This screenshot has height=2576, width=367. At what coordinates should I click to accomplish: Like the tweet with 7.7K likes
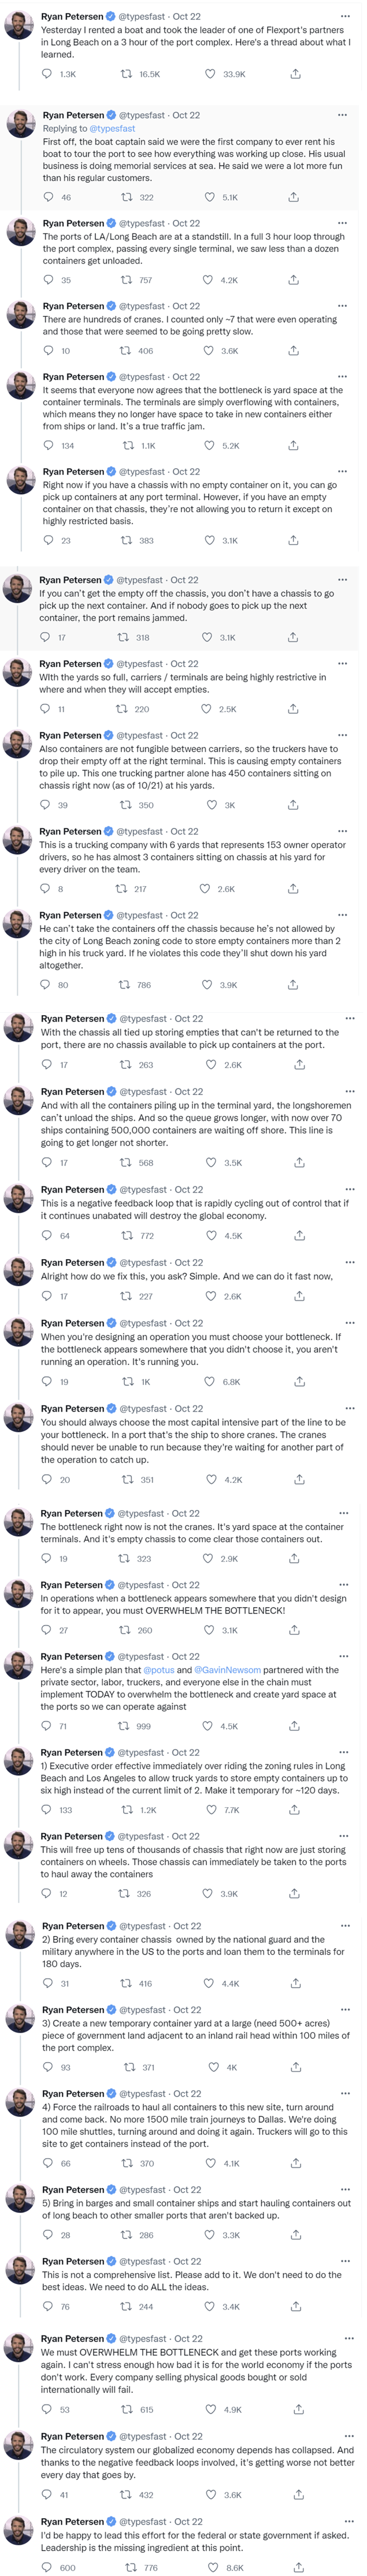(210, 1810)
